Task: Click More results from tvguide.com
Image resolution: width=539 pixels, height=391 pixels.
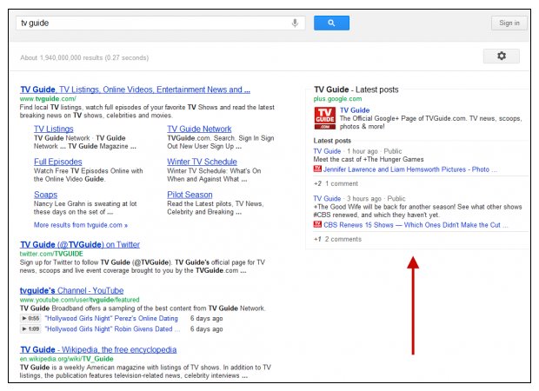Action: 81,225
